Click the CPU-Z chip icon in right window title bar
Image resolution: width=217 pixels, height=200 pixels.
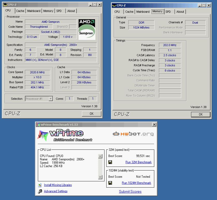point(114,5)
